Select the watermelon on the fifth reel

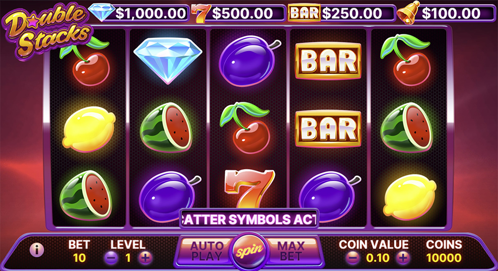[406, 127]
